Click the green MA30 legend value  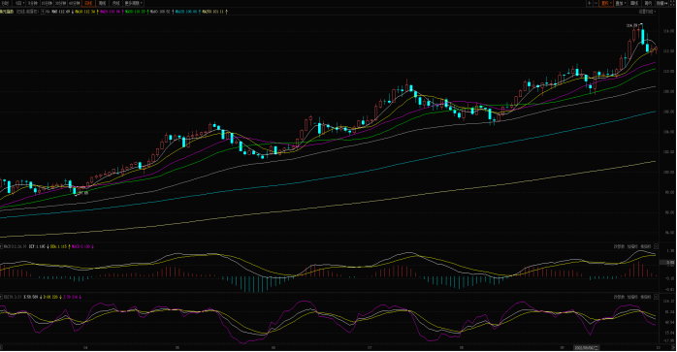(x=135, y=12)
